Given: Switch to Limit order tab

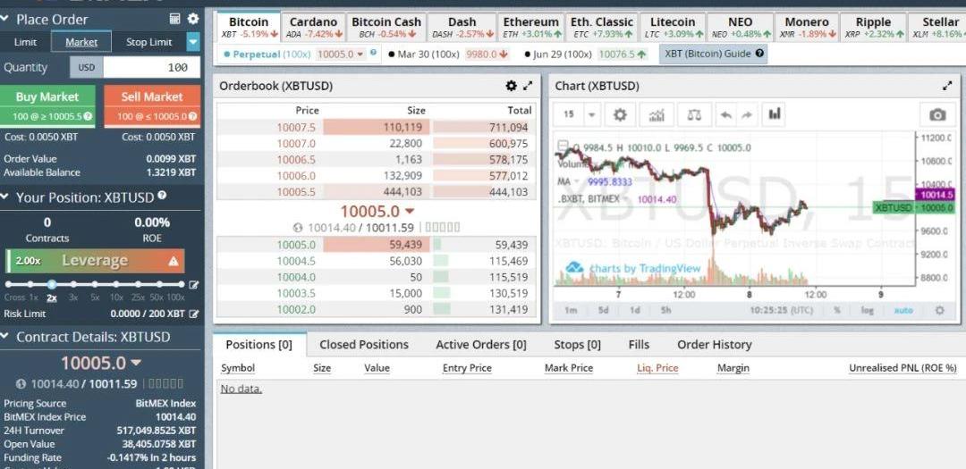Looking at the screenshot, I should [x=25, y=42].
